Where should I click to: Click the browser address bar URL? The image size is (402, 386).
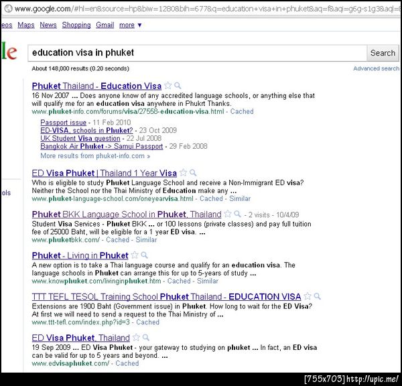click(207, 9)
